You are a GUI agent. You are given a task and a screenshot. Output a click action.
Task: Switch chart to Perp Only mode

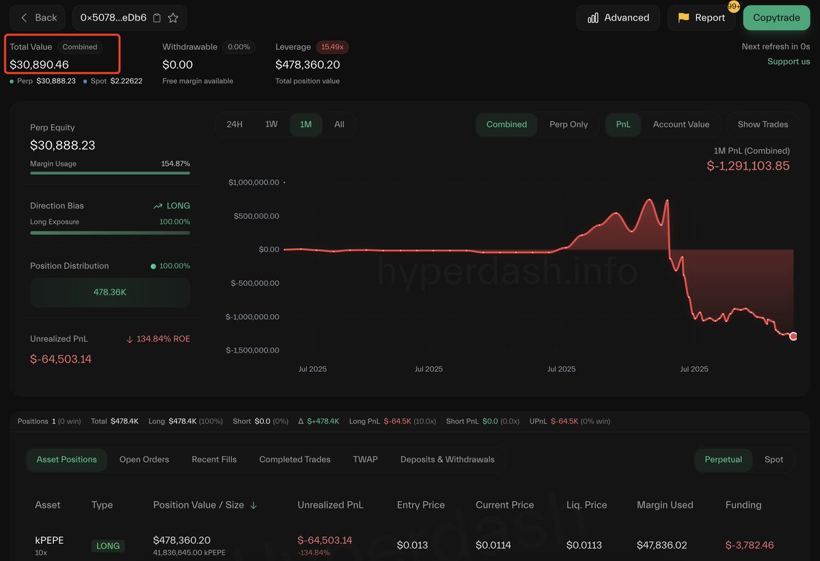point(569,124)
